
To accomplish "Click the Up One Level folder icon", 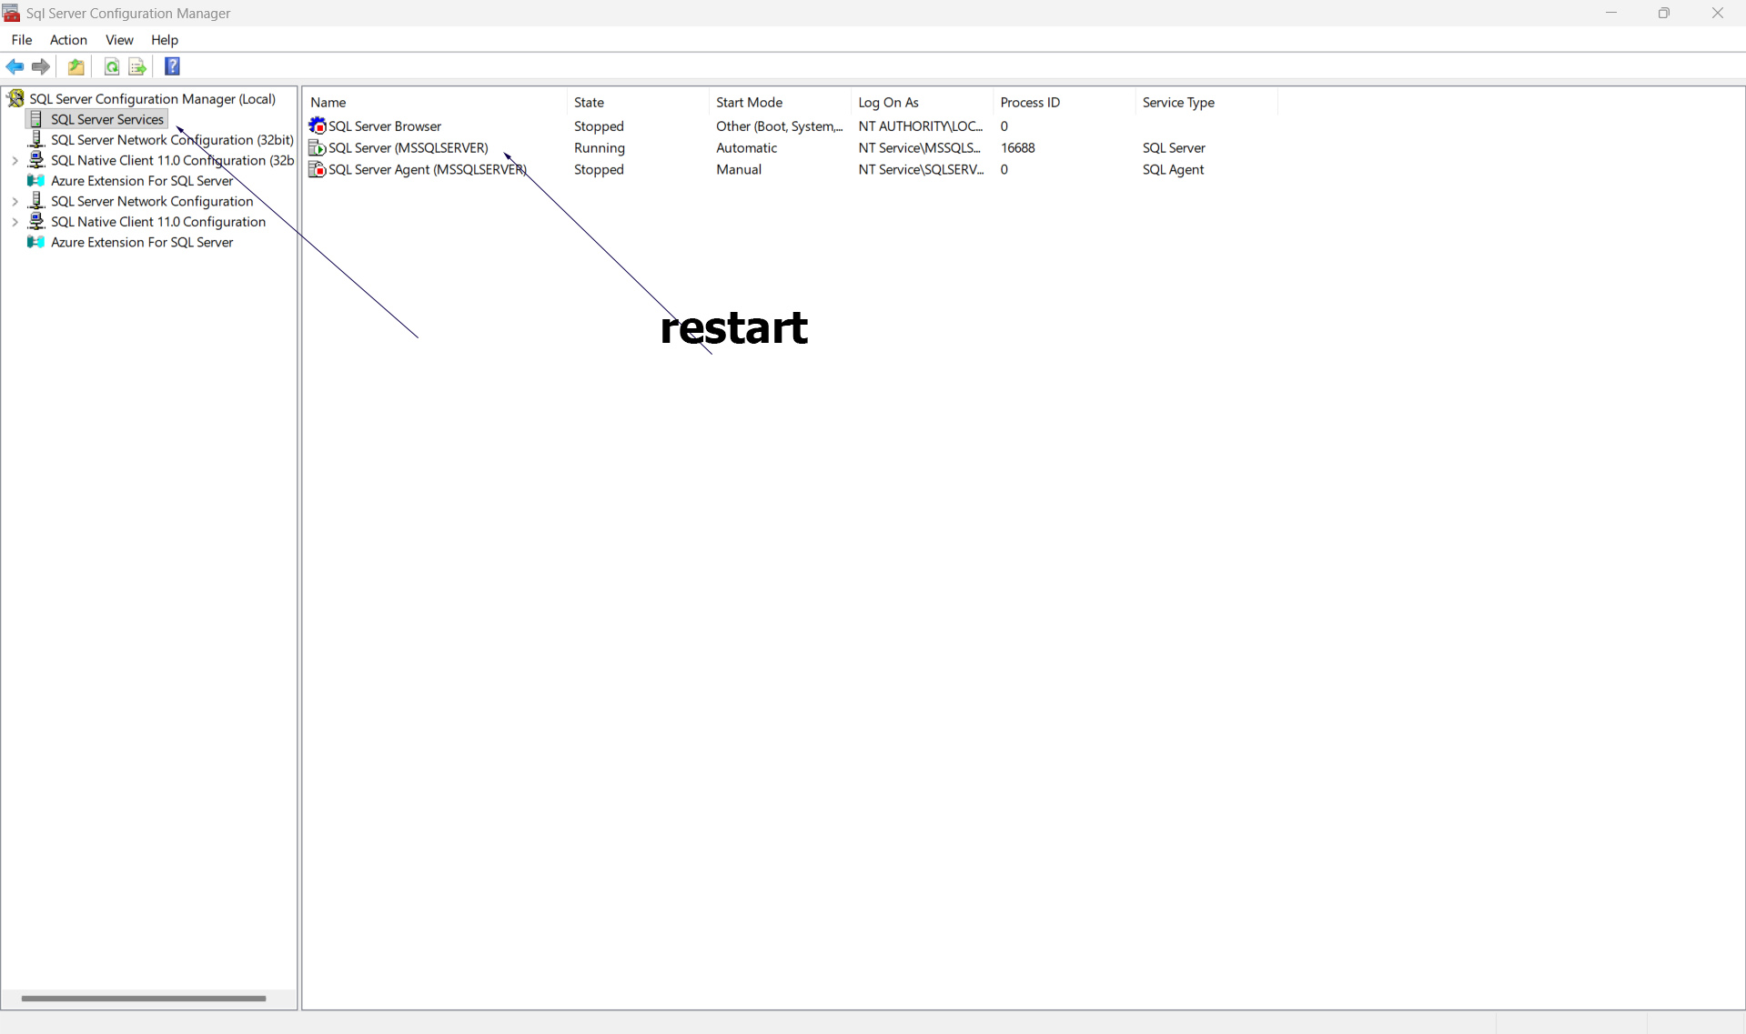I will point(76,66).
